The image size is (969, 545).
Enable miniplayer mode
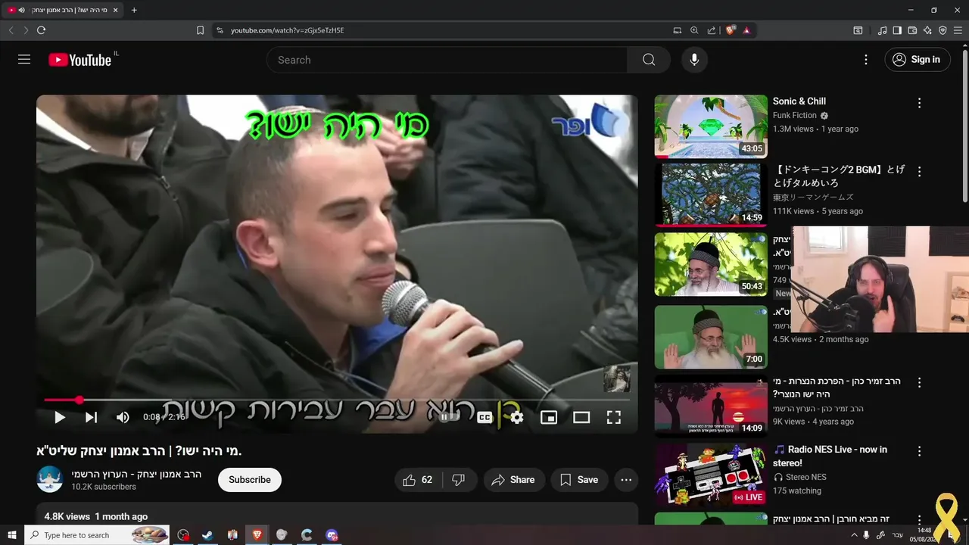tap(549, 417)
